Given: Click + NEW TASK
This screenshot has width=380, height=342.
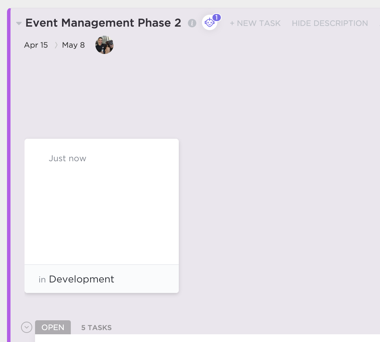Looking at the screenshot, I should pyautogui.click(x=255, y=23).
